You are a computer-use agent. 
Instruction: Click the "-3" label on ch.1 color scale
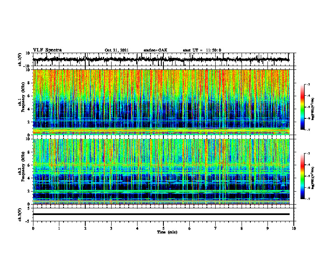point(308,84)
